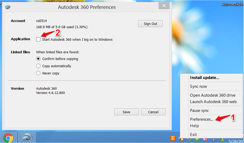This screenshot has width=244, height=143.
Task: Click the green tray icon
Action: click(x=197, y=139)
